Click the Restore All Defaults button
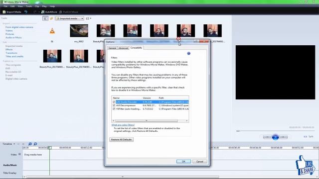The width and height of the screenshot is (319, 179). click(x=122, y=140)
